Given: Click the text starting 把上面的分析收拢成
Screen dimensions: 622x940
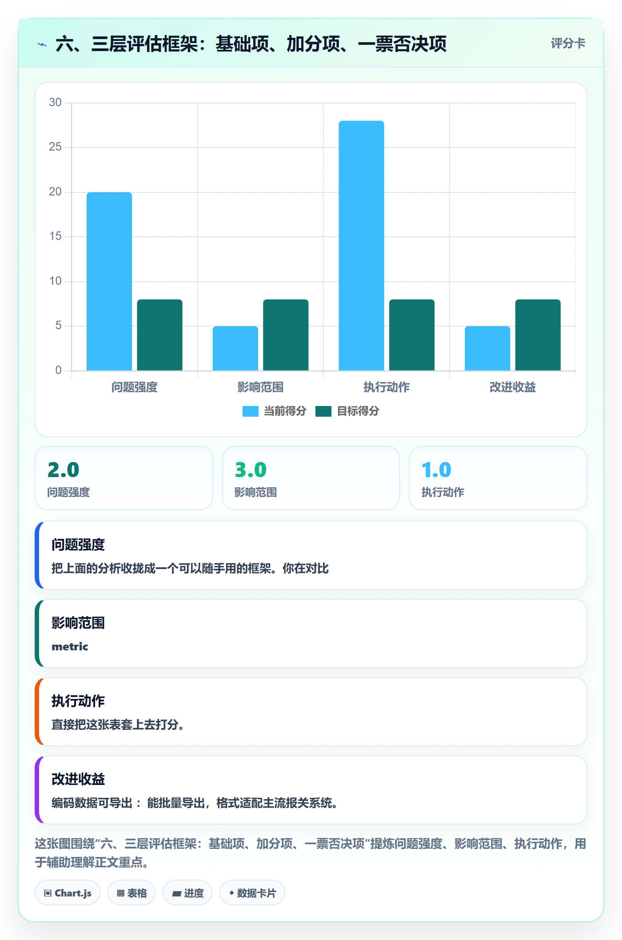Looking at the screenshot, I should pyautogui.click(x=190, y=569).
